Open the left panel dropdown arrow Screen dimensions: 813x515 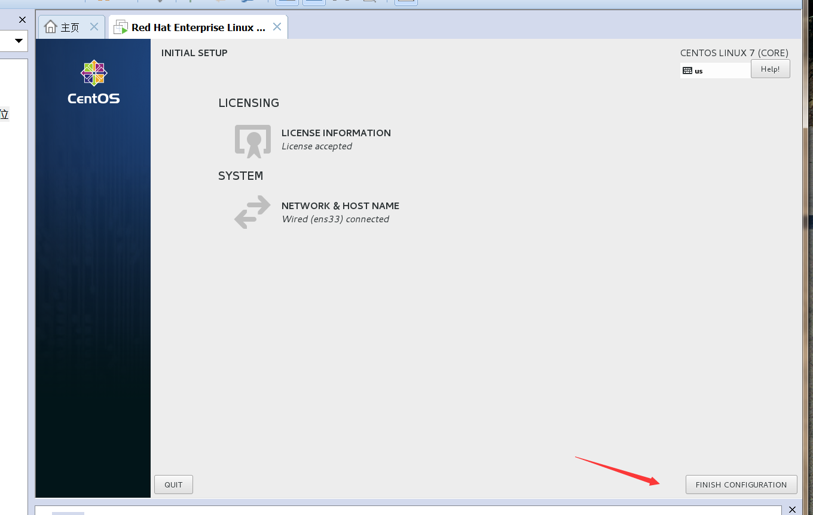tap(19, 41)
